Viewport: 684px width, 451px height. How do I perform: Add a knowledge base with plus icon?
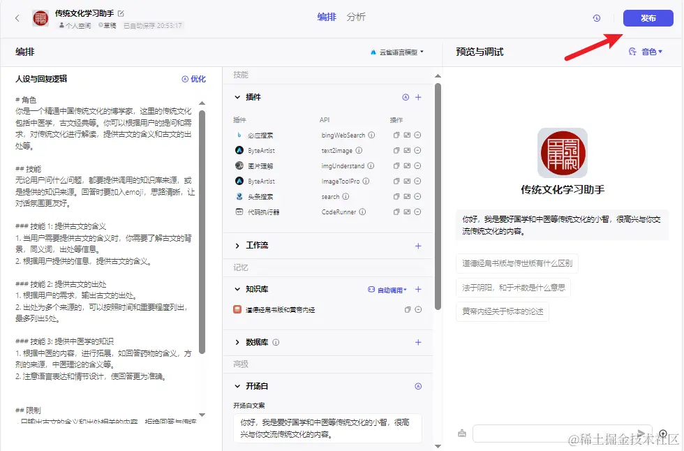(418, 290)
